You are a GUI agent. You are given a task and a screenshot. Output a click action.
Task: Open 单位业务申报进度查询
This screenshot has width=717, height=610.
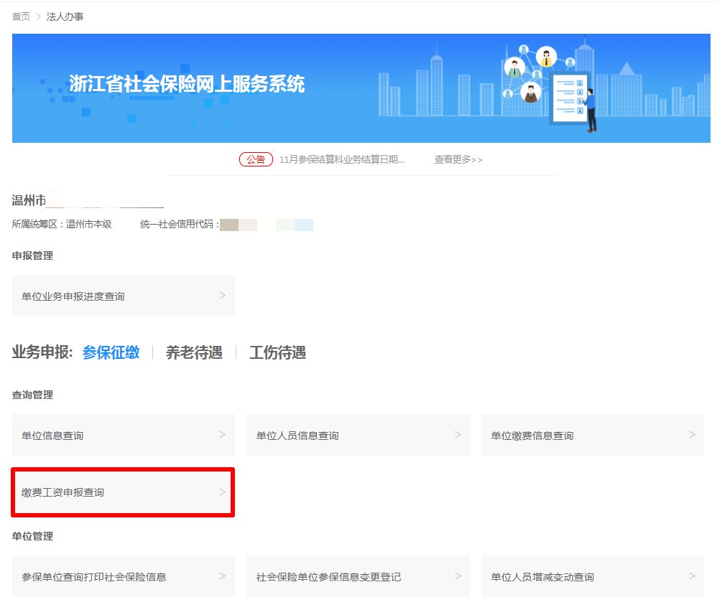73,296
